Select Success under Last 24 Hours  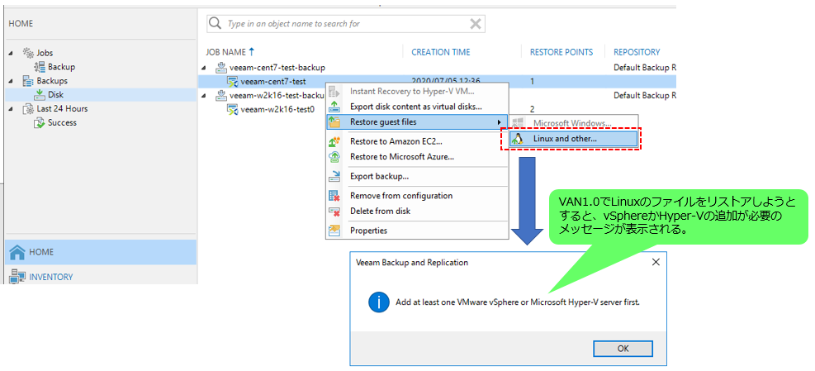tap(63, 123)
